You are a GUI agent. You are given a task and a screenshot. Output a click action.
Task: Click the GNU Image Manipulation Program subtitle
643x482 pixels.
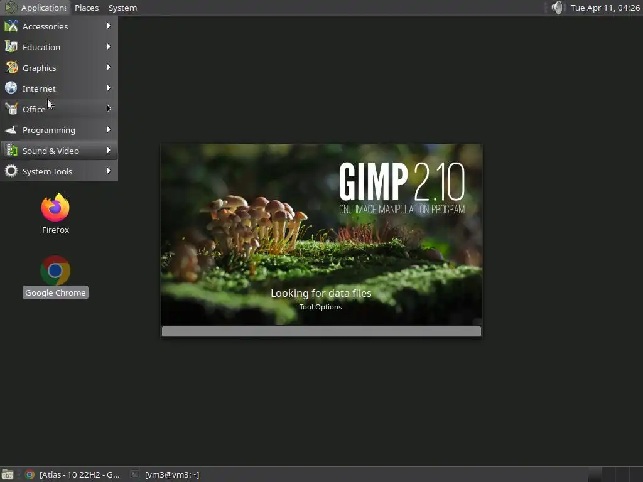[402, 210]
